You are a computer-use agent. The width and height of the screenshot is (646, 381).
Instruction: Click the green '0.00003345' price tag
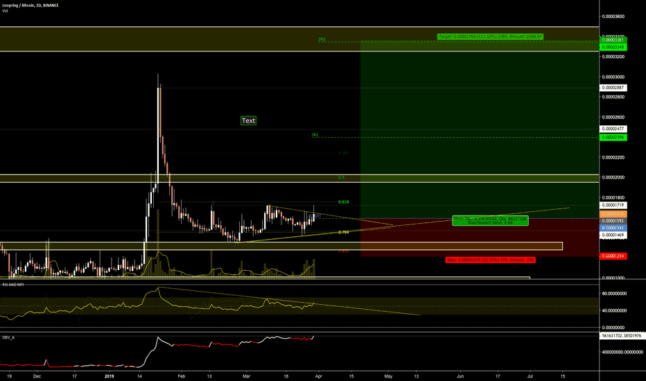click(x=613, y=47)
